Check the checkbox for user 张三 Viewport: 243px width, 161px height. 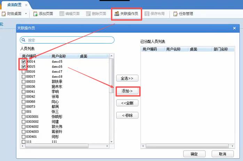pyautogui.click(x=24, y=112)
